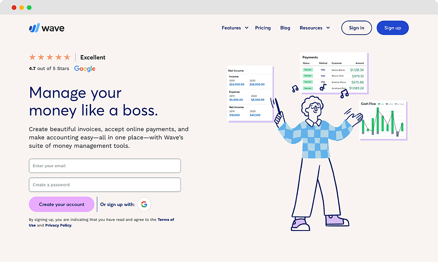The image size is (438, 262).
Task: Click the Google sign-up icon button
Action: 144,204
